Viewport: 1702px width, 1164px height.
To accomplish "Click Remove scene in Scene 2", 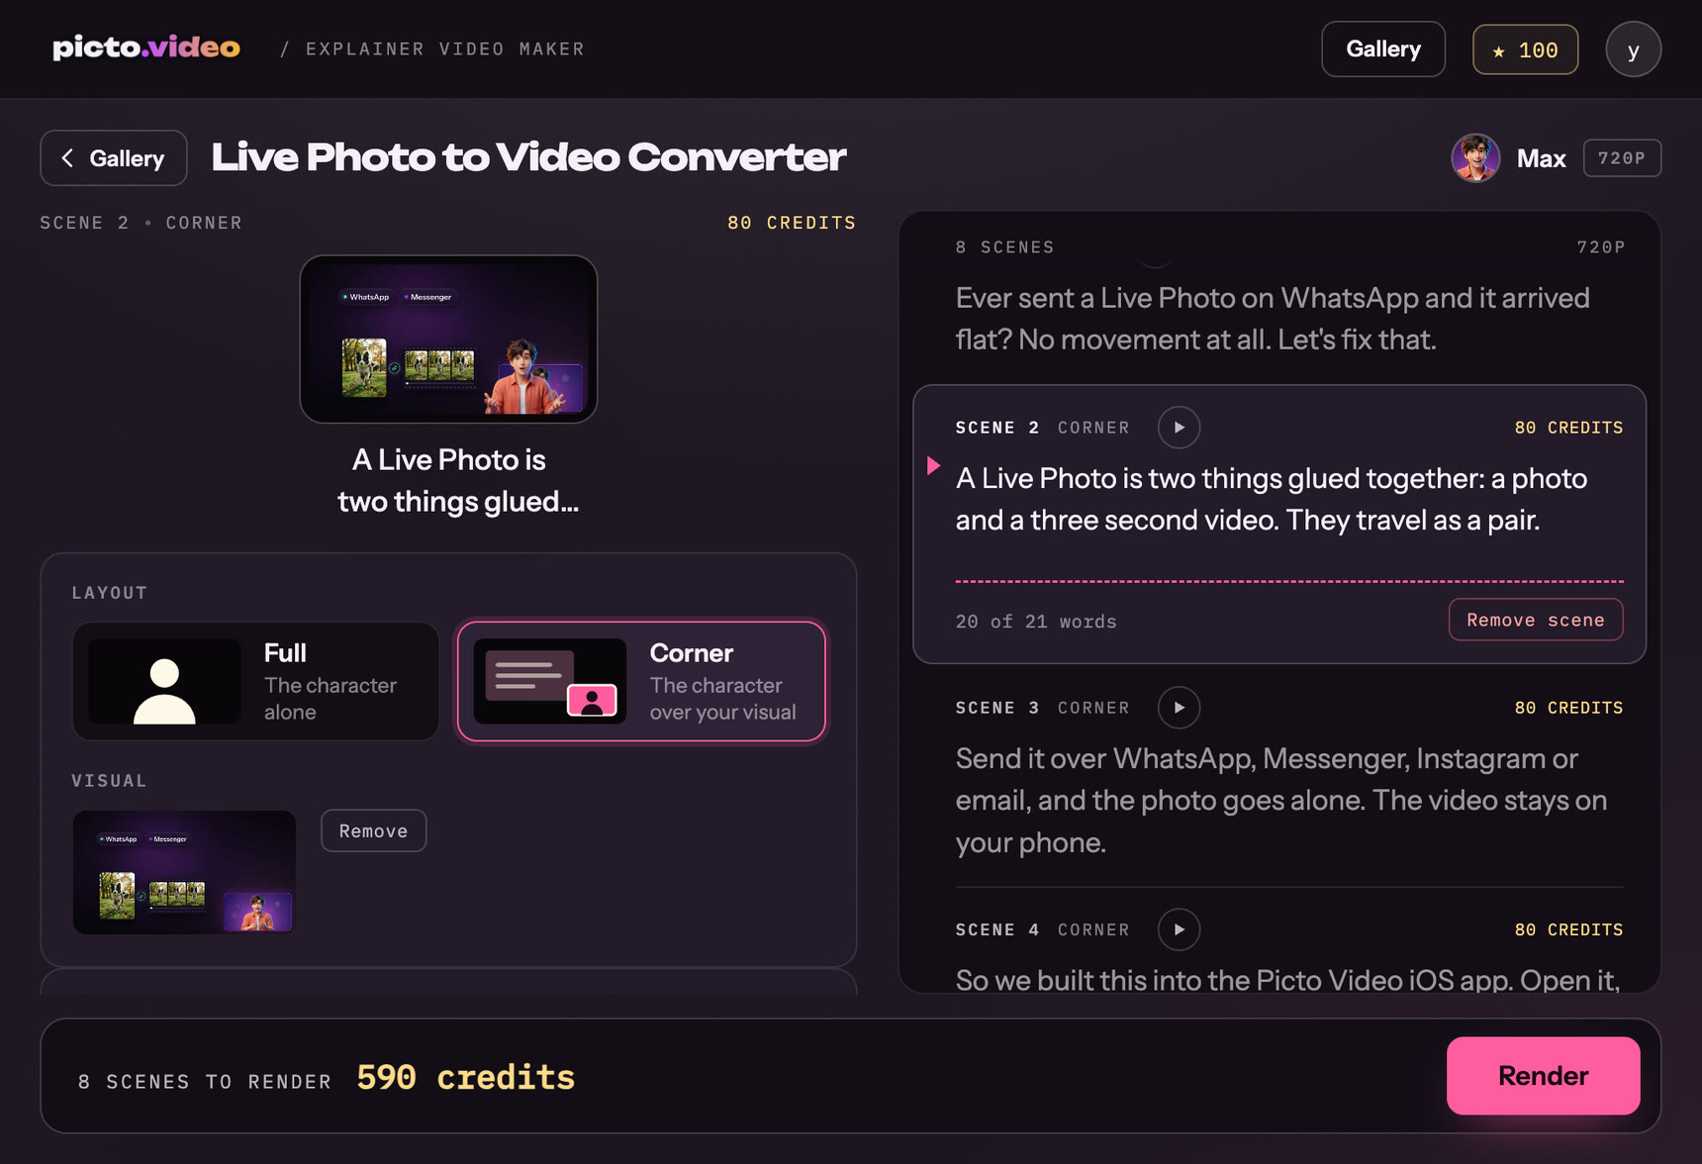I will (x=1536, y=620).
